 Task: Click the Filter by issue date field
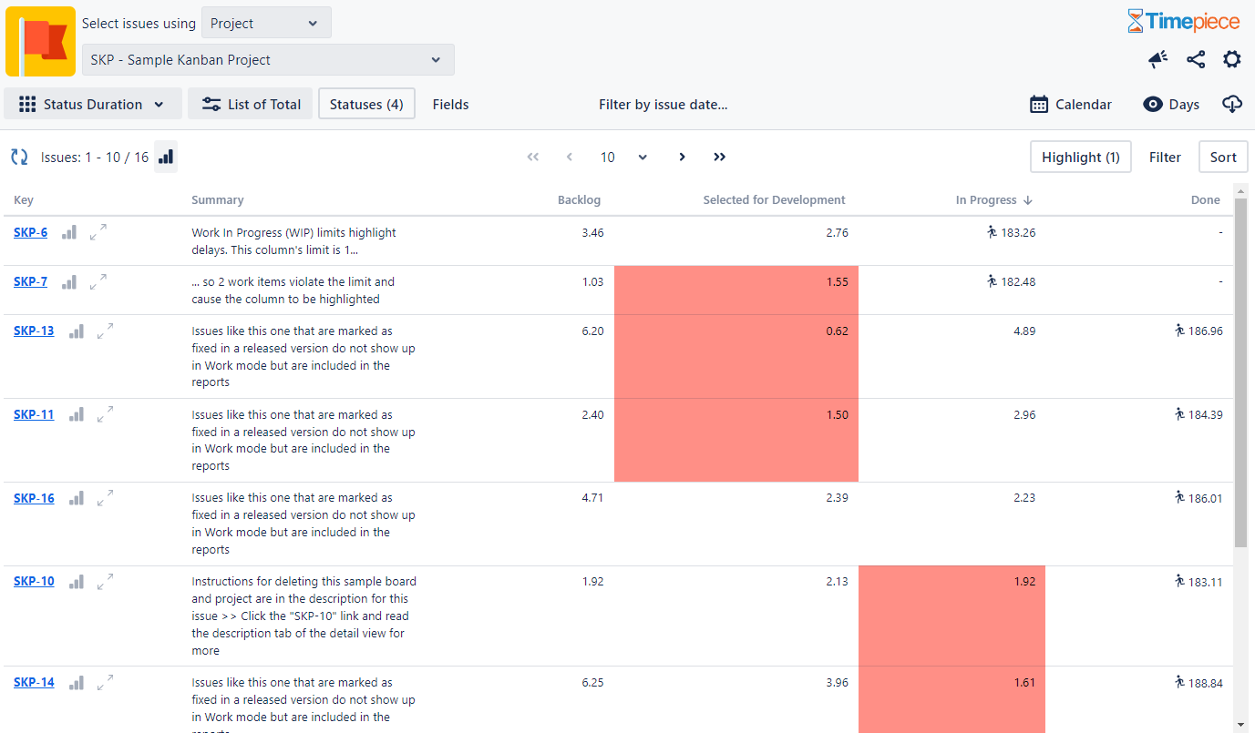663,105
